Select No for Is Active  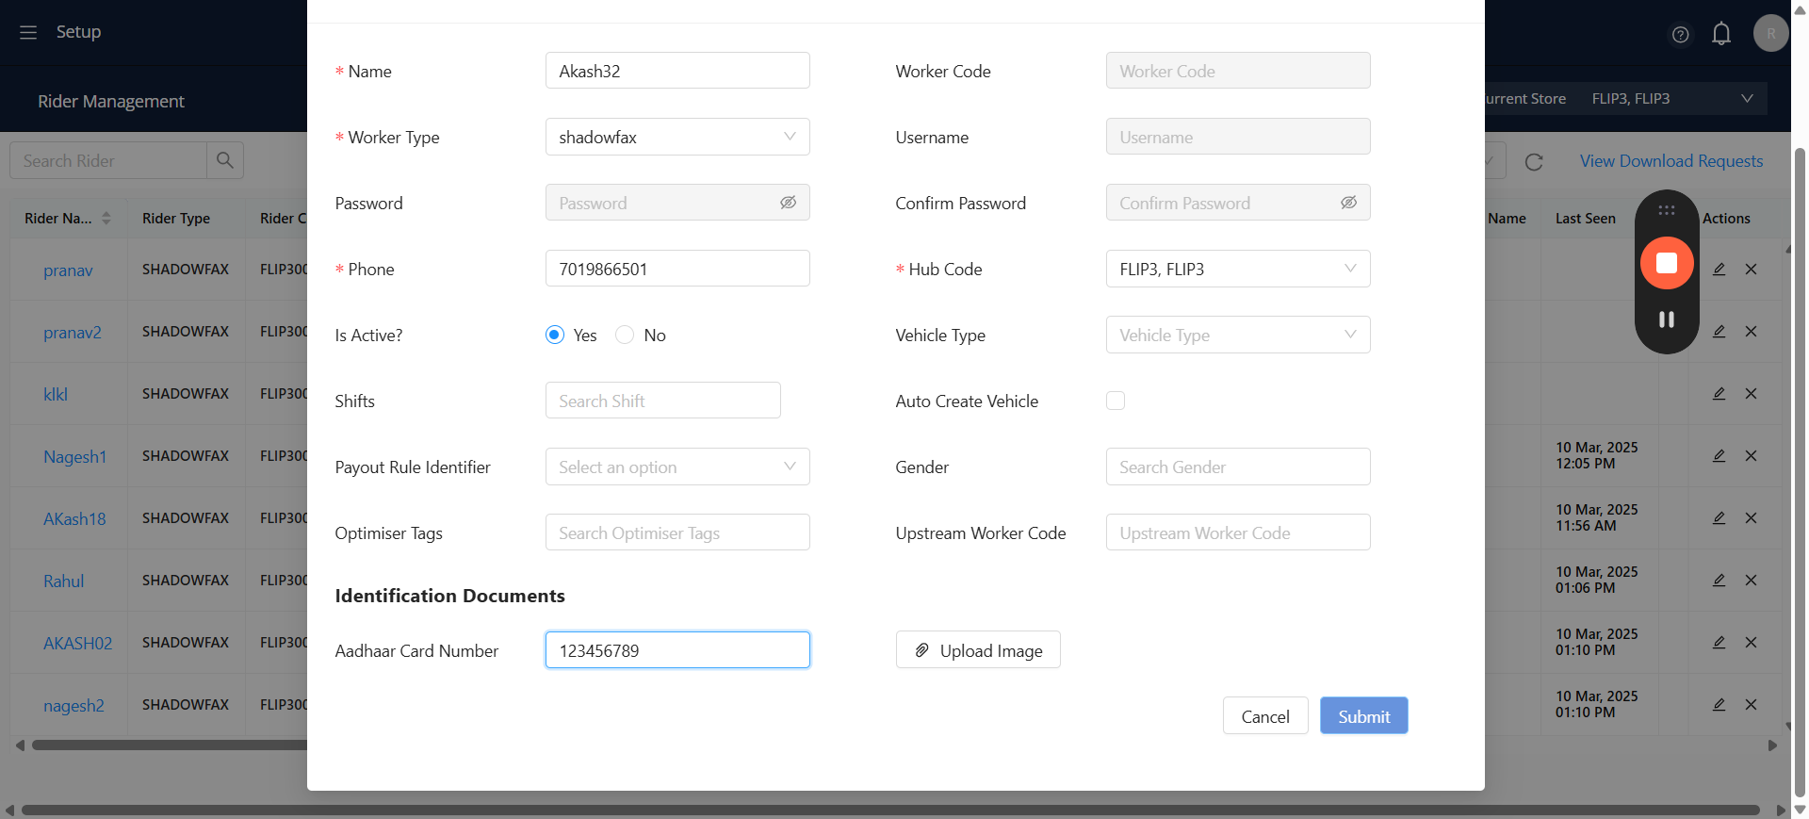coord(625,336)
